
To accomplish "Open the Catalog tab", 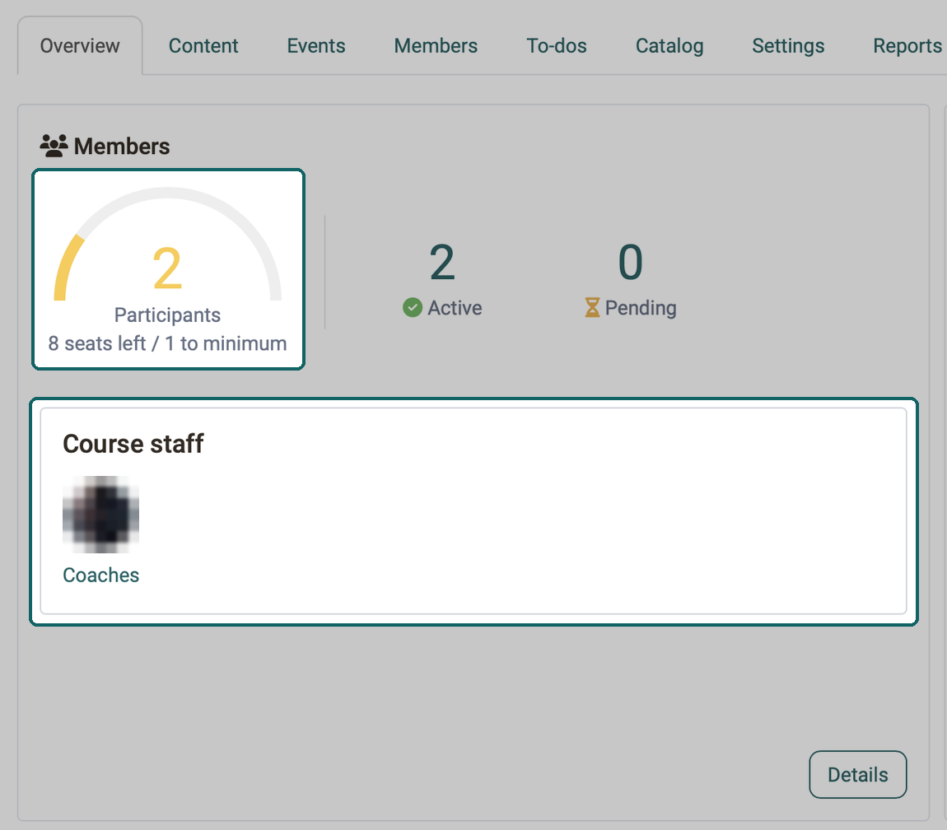I will tap(669, 46).
